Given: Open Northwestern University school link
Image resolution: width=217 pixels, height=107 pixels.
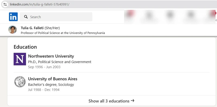Looking at the screenshot, I should point(51,56).
